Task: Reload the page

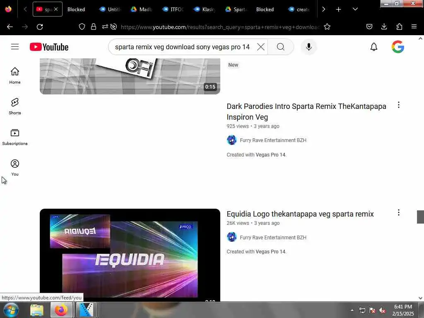Action: 40,27
